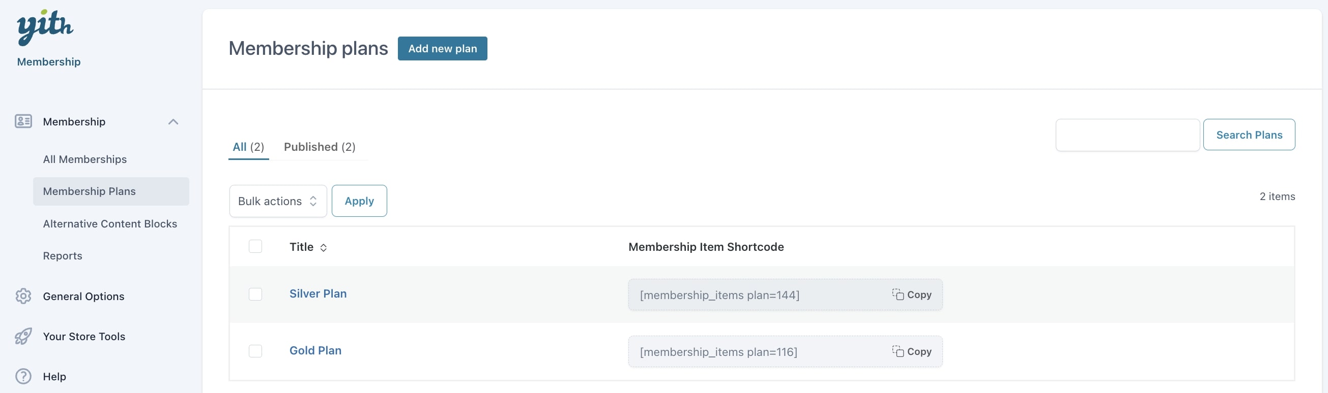
Task: Click the Your Store Tools rocket icon
Action: coord(23,337)
